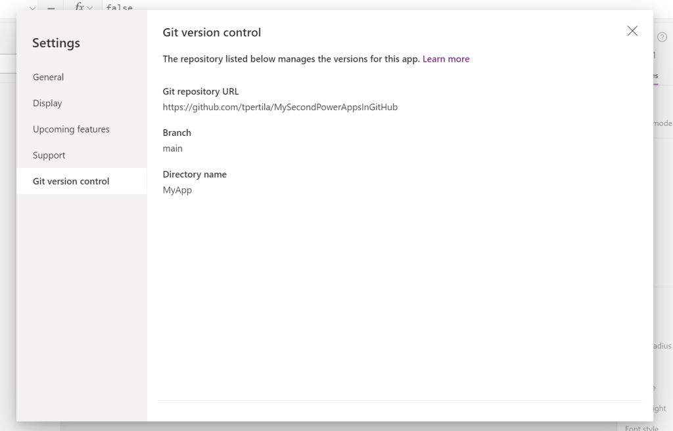Click the MyApp directory name value

(177, 190)
